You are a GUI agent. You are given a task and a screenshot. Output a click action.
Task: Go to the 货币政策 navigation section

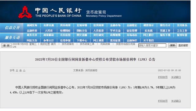65,25
